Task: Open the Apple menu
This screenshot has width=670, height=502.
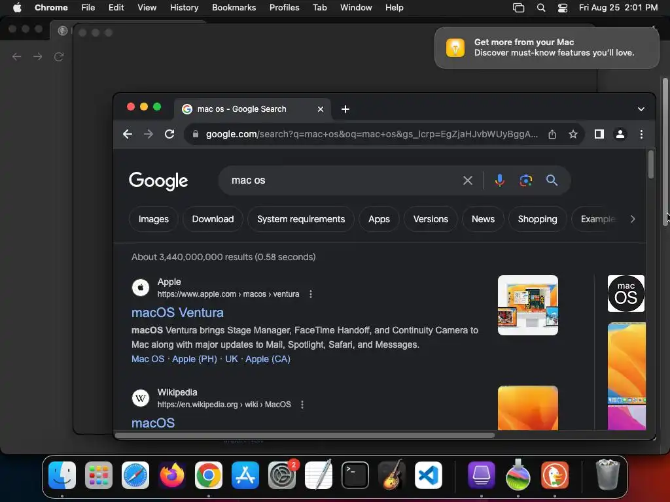Action: click(17, 8)
